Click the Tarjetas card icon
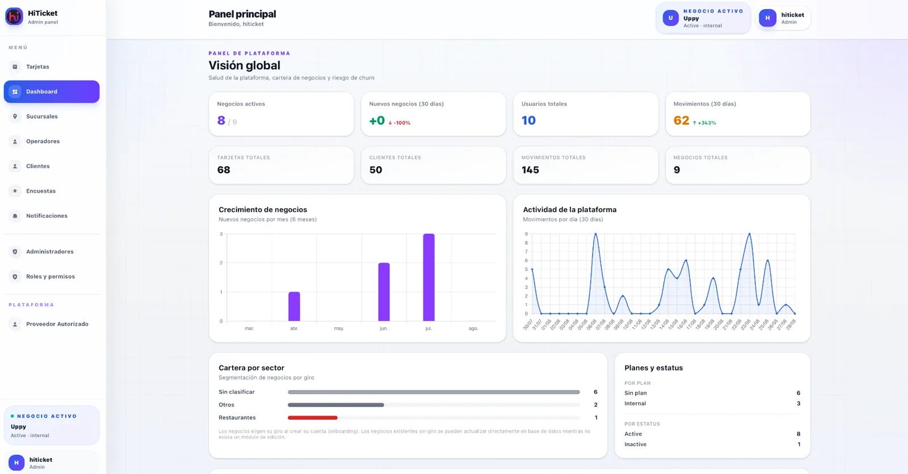908x474 pixels. tap(15, 67)
